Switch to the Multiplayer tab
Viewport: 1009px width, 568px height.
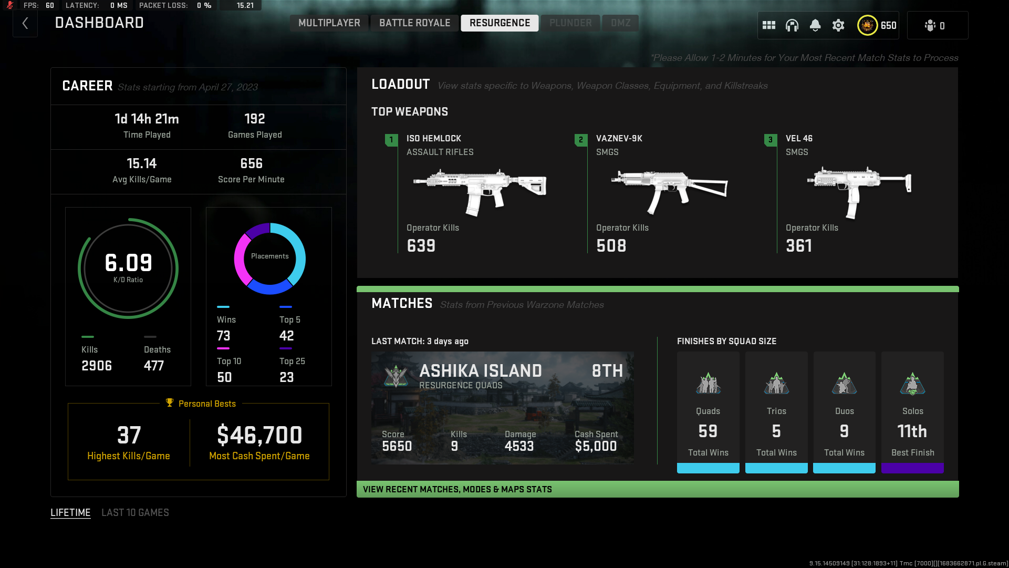329,23
